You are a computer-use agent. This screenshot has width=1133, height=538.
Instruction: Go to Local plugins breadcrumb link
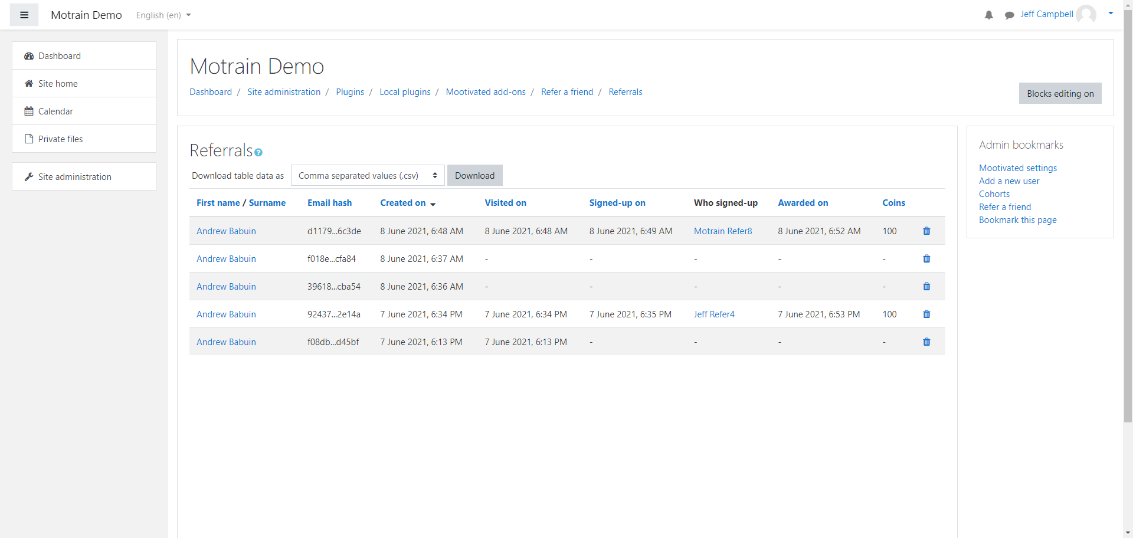point(405,92)
